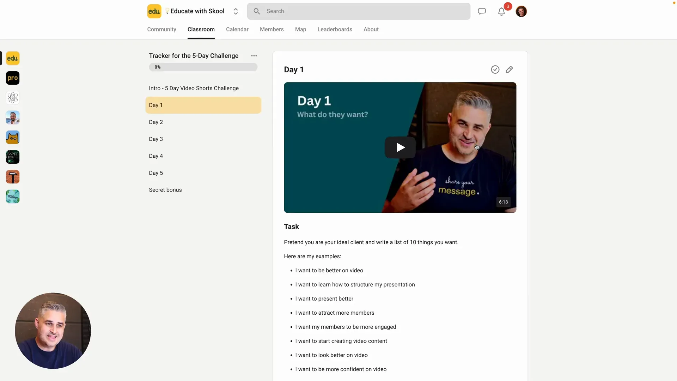Go to the Leaderboards tab
The height and width of the screenshot is (381, 677).
click(x=335, y=29)
